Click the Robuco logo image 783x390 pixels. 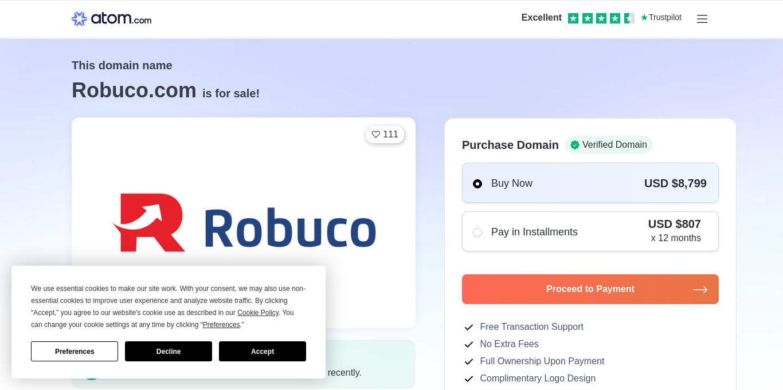pyautogui.click(x=244, y=223)
